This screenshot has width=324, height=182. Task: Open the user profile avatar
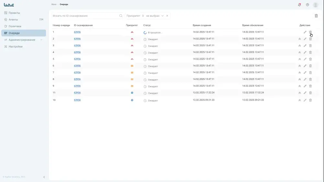tap(315, 5)
